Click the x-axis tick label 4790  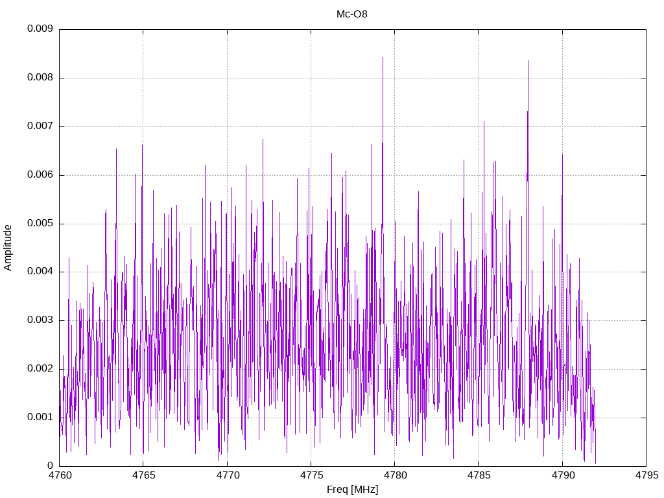coord(563,475)
